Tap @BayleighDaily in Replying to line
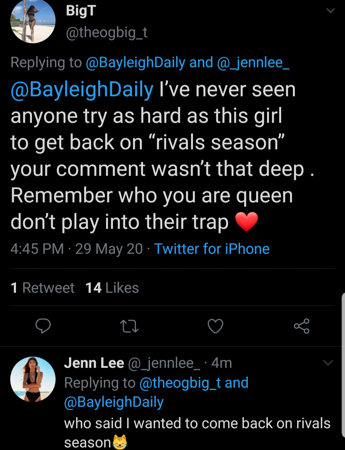345x450 pixels. pos(135,62)
